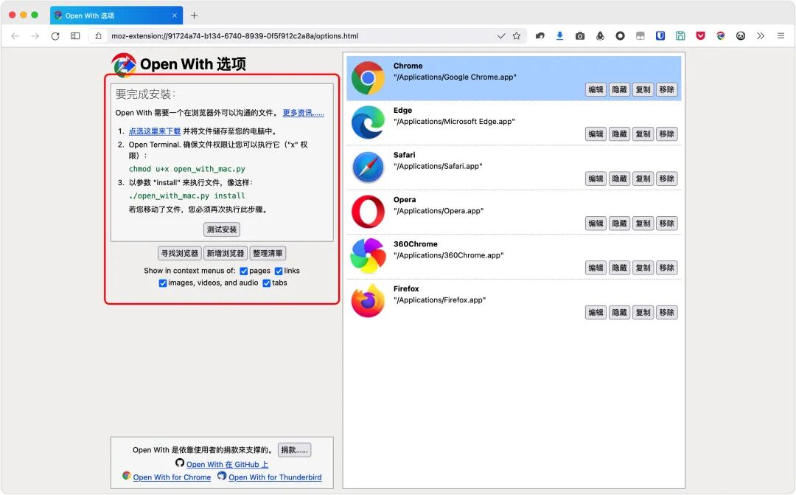The height and width of the screenshot is (495, 796).
Task: Show more extensions with the double chevron
Action: [x=761, y=36]
